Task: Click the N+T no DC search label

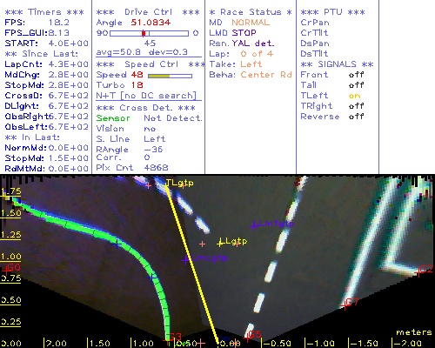Action: (x=146, y=96)
